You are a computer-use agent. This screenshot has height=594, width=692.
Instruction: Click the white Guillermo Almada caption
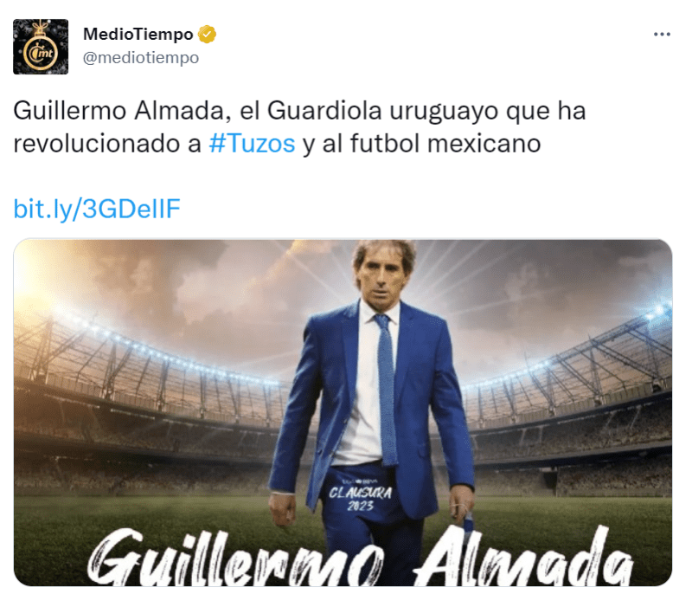pyautogui.click(x=361, y=558)
